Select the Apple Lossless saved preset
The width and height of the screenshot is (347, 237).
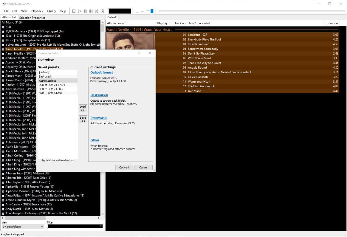point(47,81)
